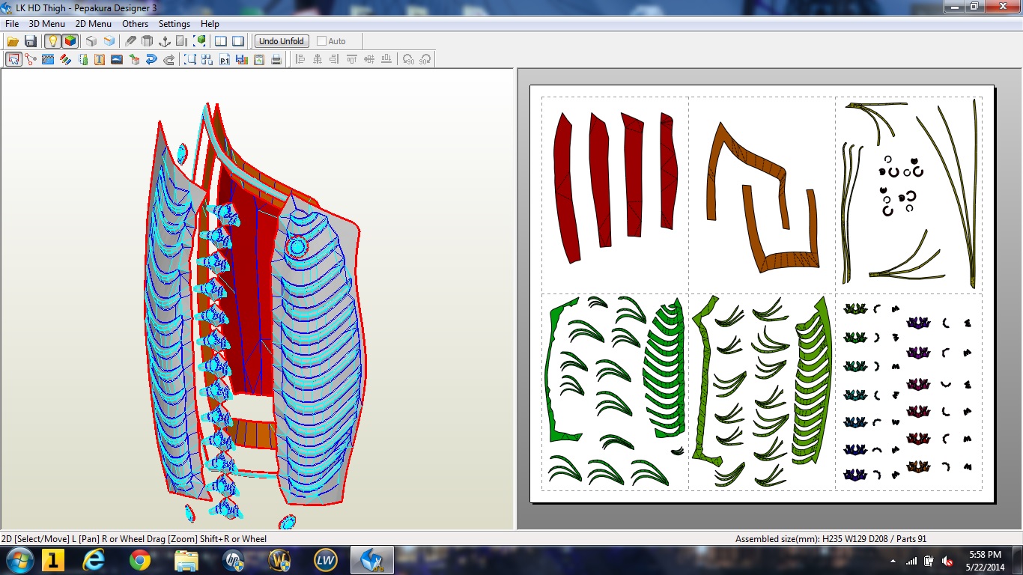Viewport: 1023px width, 575px height.
Task: Click the align left icon
Action: pyautogui.click(x=300, y=59)
